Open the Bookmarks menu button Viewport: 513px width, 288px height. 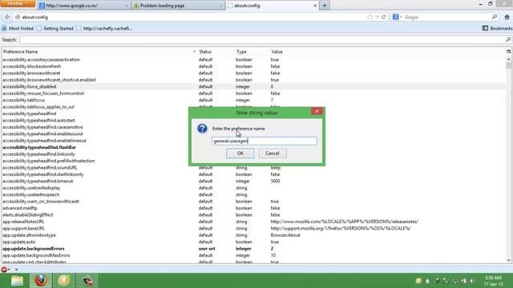click(497, 29)
